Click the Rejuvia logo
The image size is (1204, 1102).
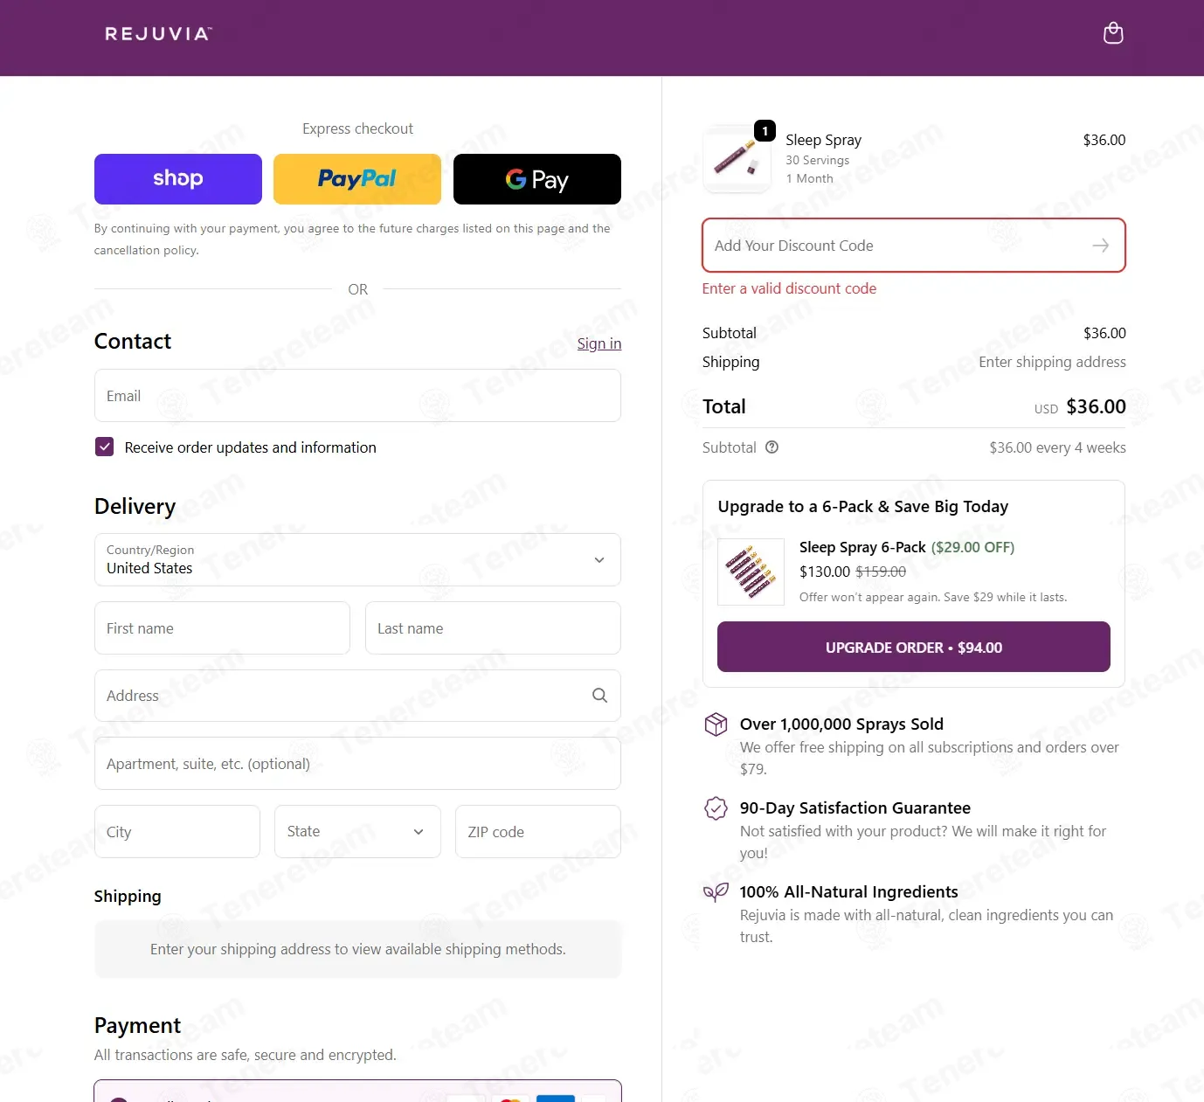point(158,34)
